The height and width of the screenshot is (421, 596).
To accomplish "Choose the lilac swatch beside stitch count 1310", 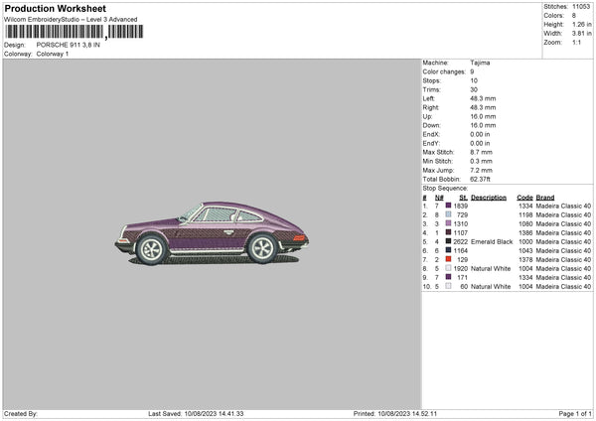I will click(449, 223).
